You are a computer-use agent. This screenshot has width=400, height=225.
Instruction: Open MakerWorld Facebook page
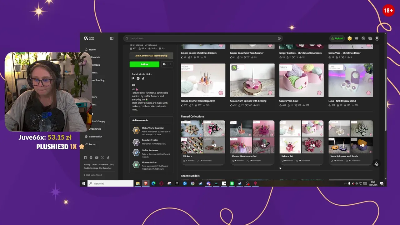(85, 157)
